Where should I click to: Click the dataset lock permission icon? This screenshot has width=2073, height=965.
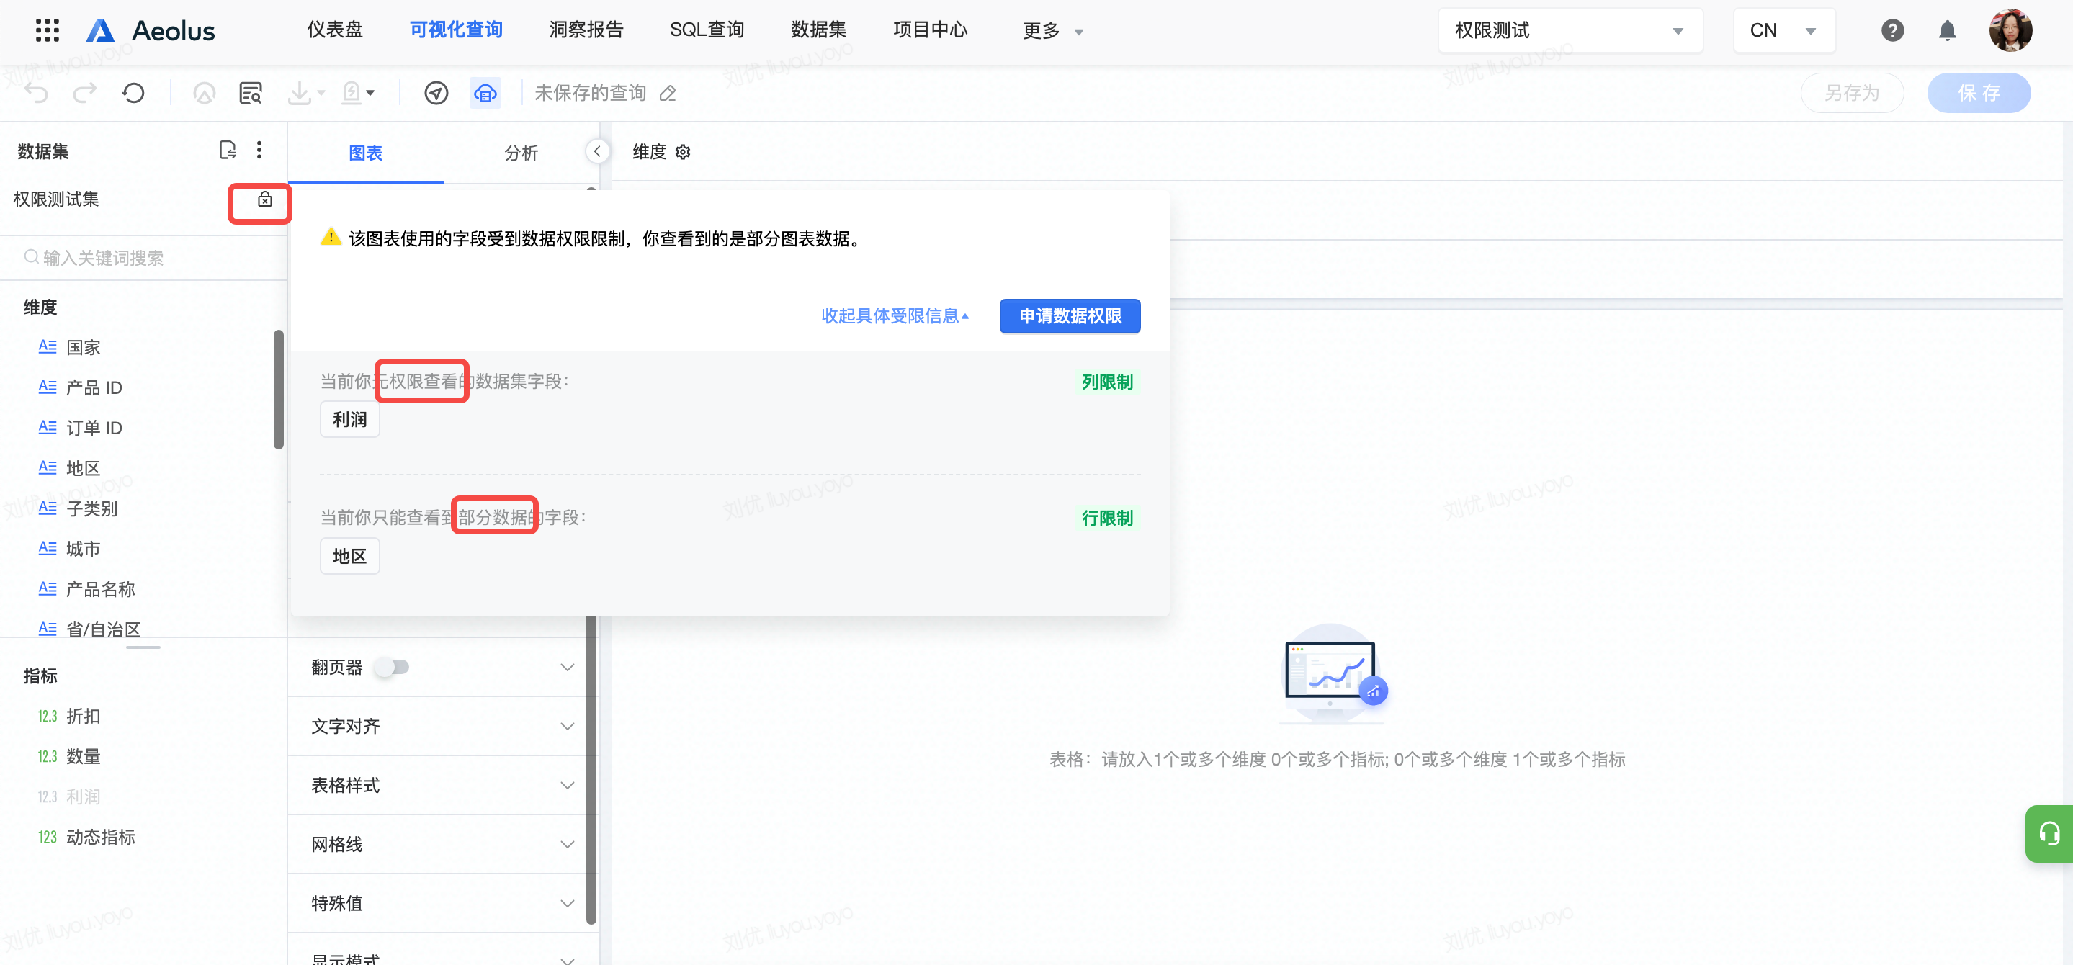(264, 199)
